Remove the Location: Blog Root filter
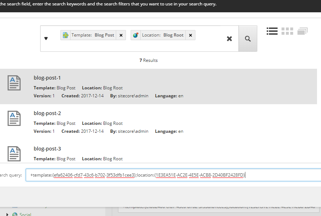This screenshot has width=321, height=216. click(190, 35)
